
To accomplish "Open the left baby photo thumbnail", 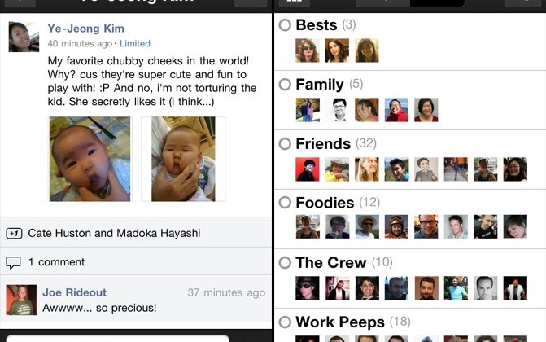I will 90,159.
